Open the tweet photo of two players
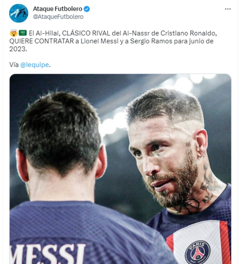The width and height of the screenshot is (239, 264). [x=120, y=169]
